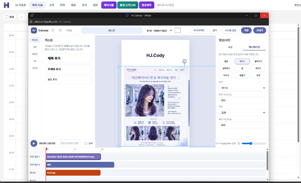Open 고객 menu in top navigation
Viewport: 301px width, 183px height.
click(51, 5)
